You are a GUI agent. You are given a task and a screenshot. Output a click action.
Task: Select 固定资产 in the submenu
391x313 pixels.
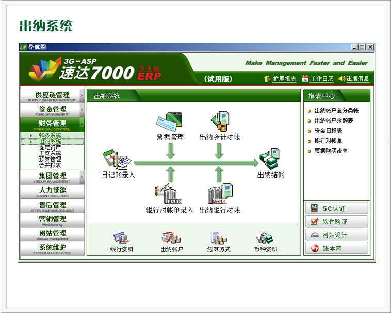(x=50, y=147)
